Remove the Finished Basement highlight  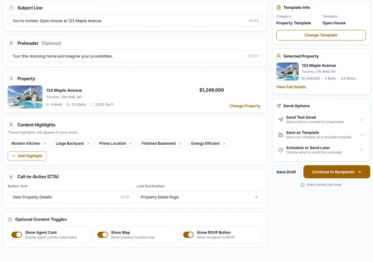point(180,144)
